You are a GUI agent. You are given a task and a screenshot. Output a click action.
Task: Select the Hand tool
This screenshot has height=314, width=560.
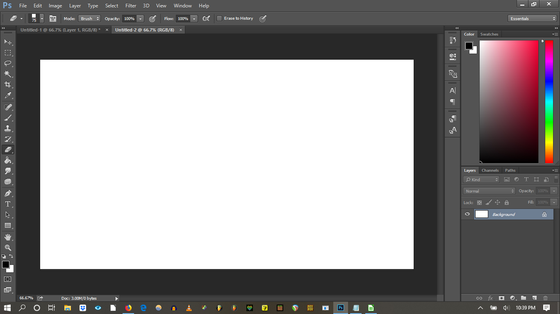[8, 237]
